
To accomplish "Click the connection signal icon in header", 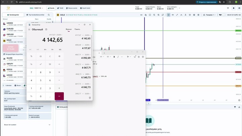I will 228,8.
